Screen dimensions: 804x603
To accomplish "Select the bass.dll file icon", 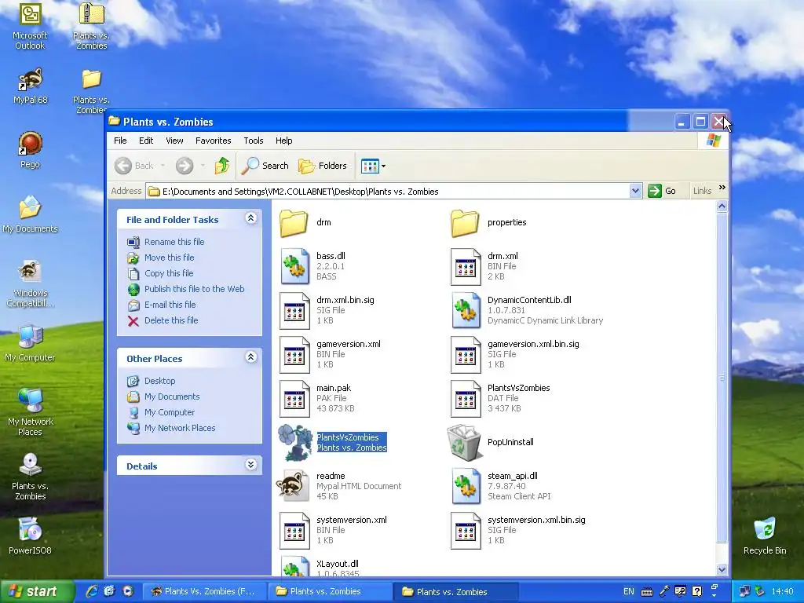I will coord(294,266).
